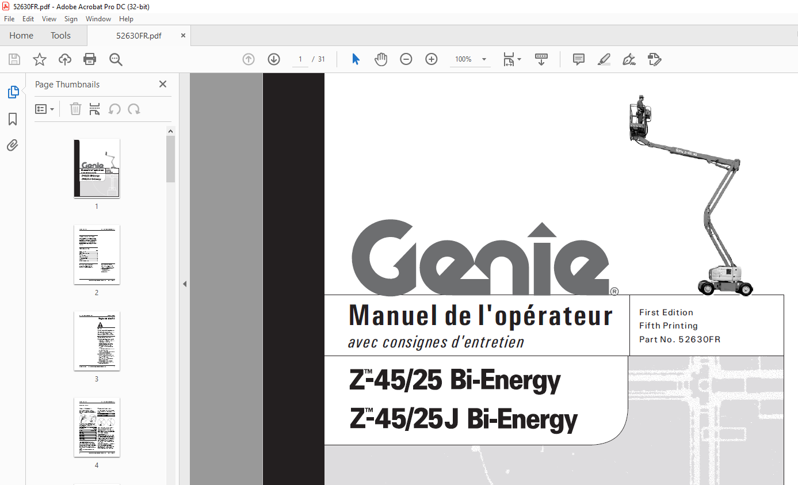The height and width of the screenshot is (485, 798).
Task: Bookmark this file with the star icon
Action: coord(40,59)
